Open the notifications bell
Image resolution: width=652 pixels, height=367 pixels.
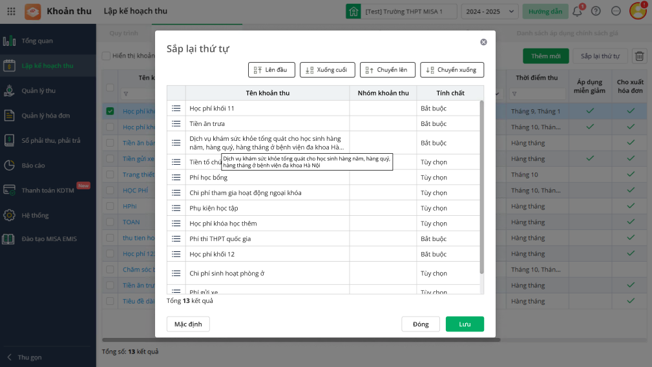click(577, 11)
